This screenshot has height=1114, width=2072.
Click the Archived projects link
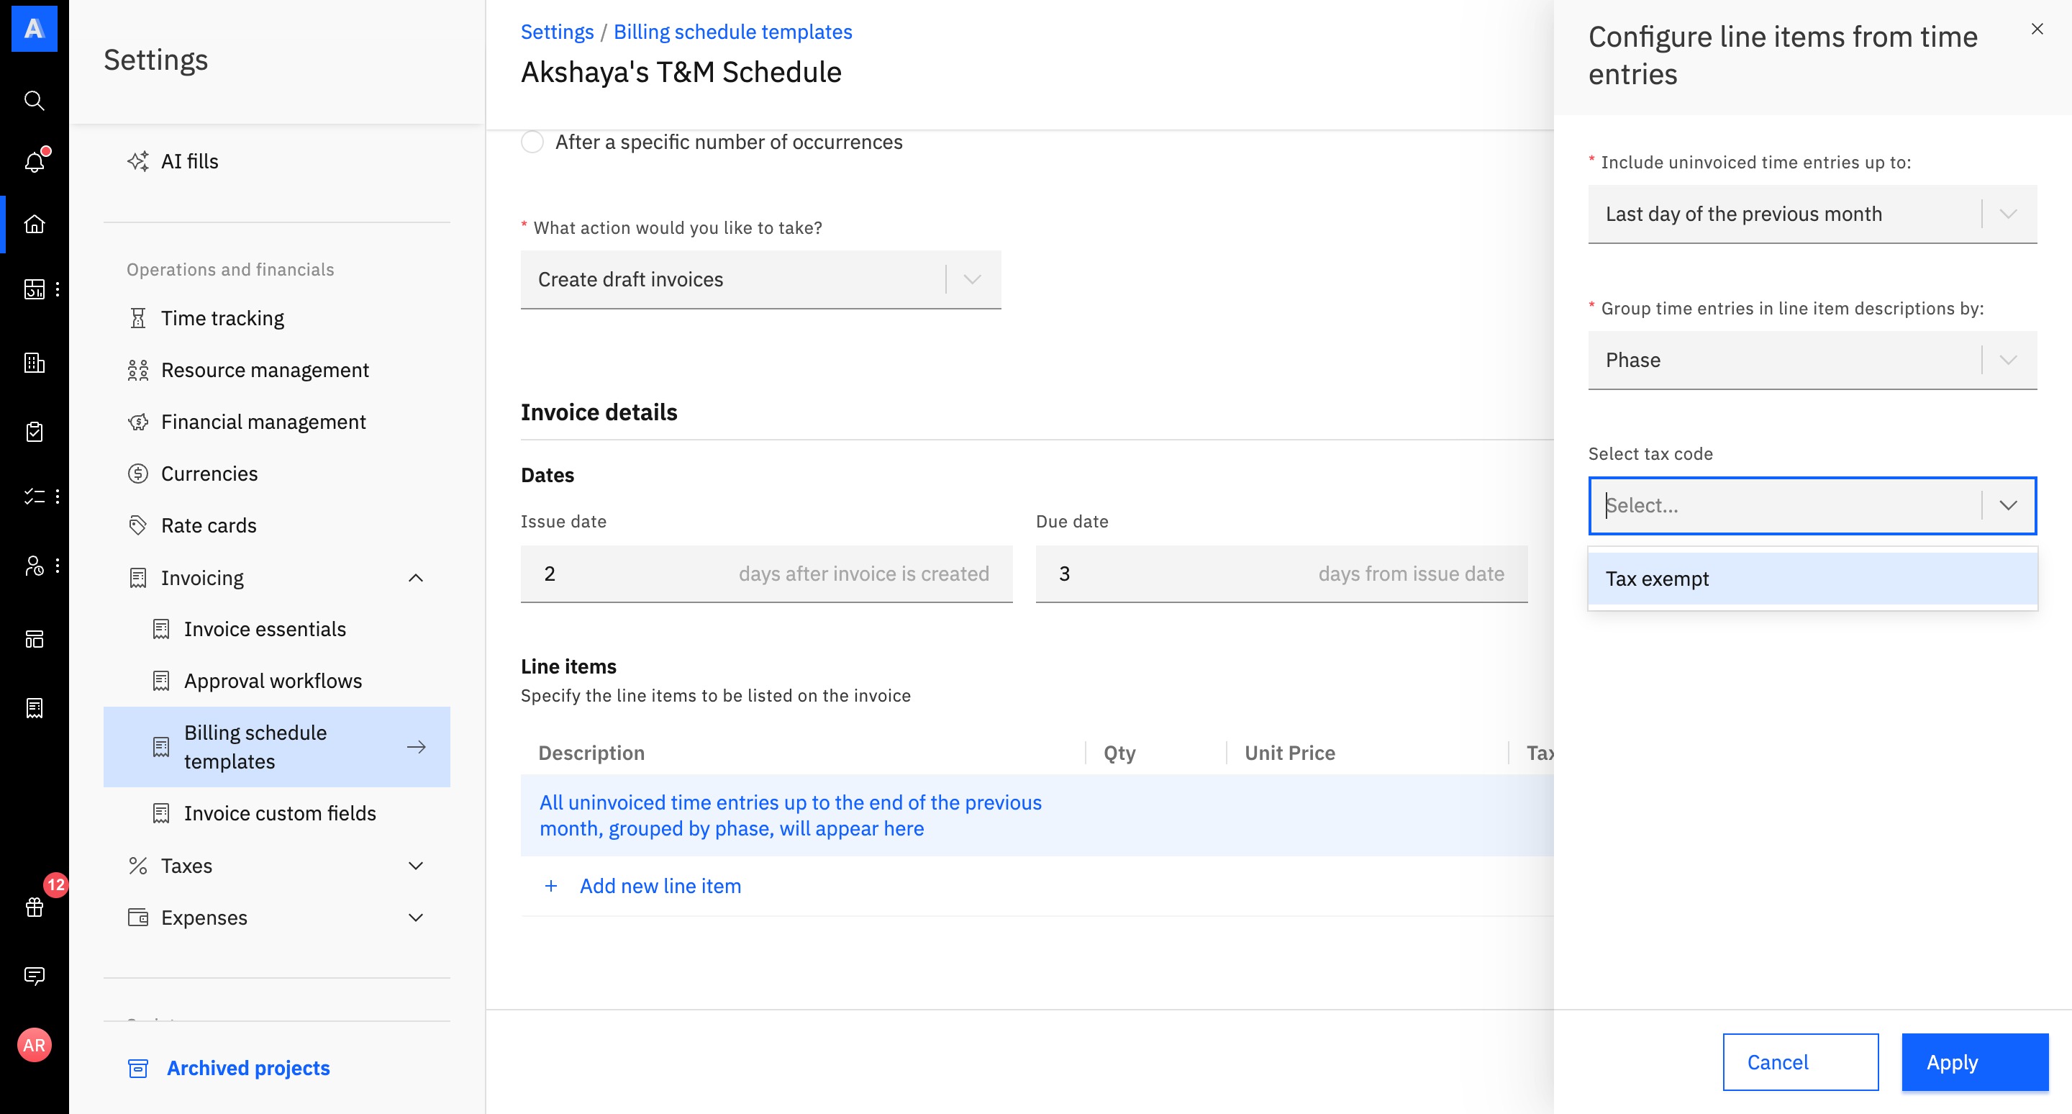coord(247,1067)
